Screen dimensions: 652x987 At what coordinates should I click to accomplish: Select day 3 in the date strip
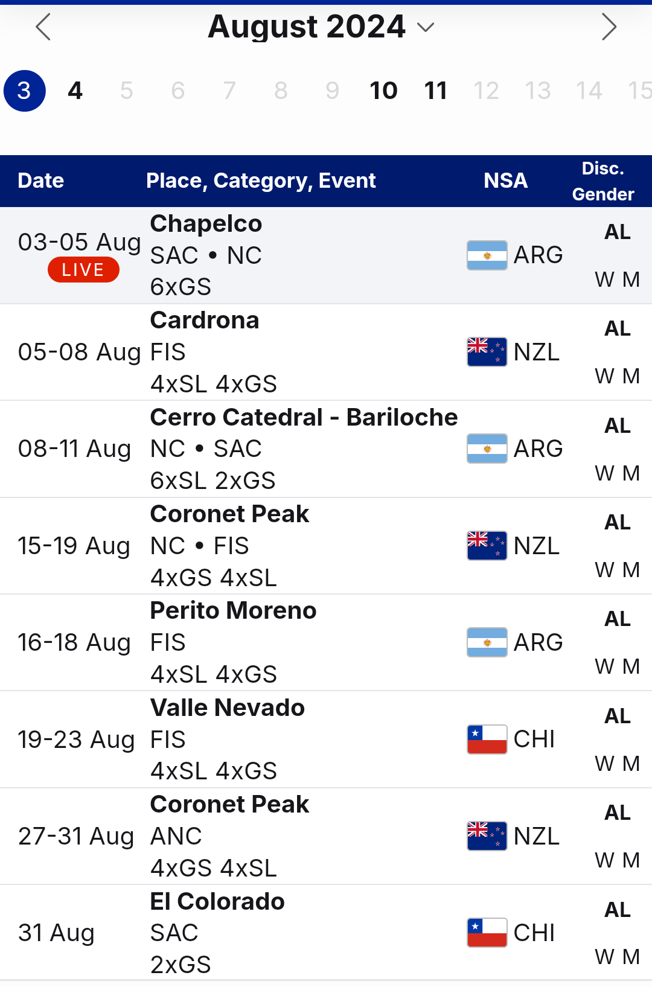(x=25, y=91)
